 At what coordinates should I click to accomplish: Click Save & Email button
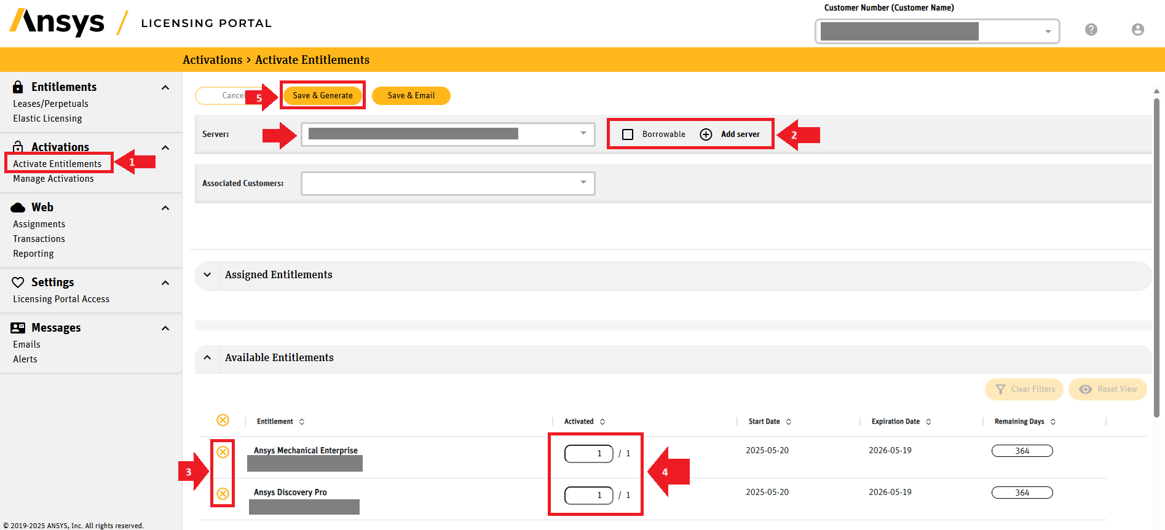coord(411,95)
